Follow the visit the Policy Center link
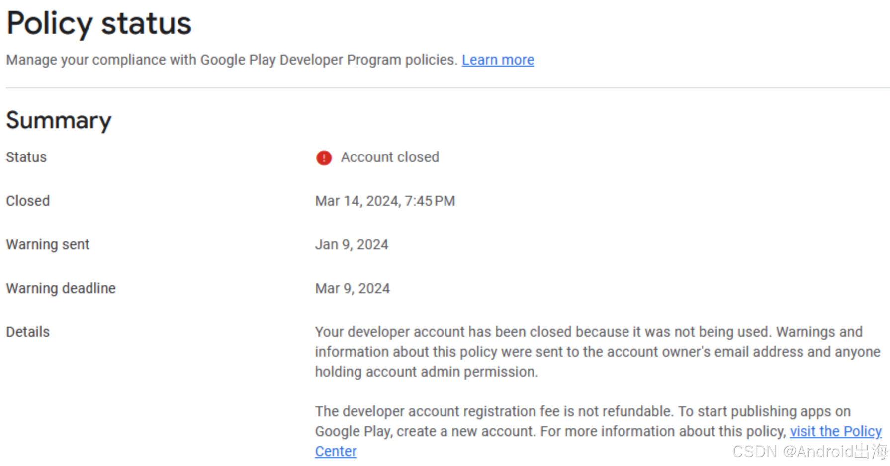 [x=835, y=431]
